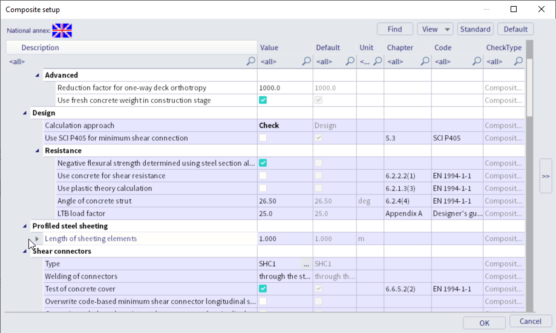Enable use concrete for shear resistance
This screenshot has height=333, width=556.
point(263,176)
